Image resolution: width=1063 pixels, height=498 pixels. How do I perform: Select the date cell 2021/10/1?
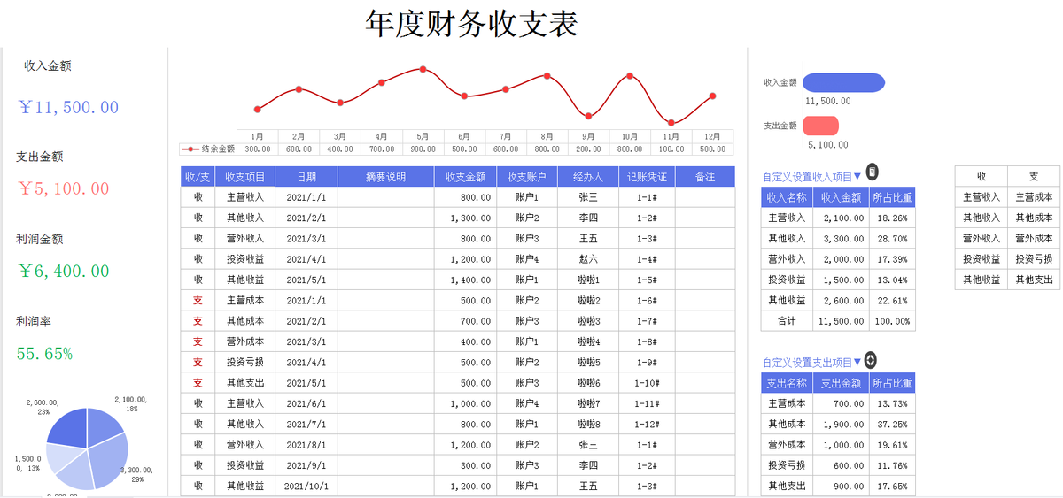point(306,486)
